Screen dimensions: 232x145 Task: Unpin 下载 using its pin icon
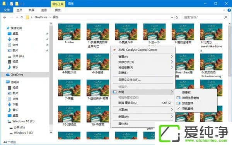47,39
